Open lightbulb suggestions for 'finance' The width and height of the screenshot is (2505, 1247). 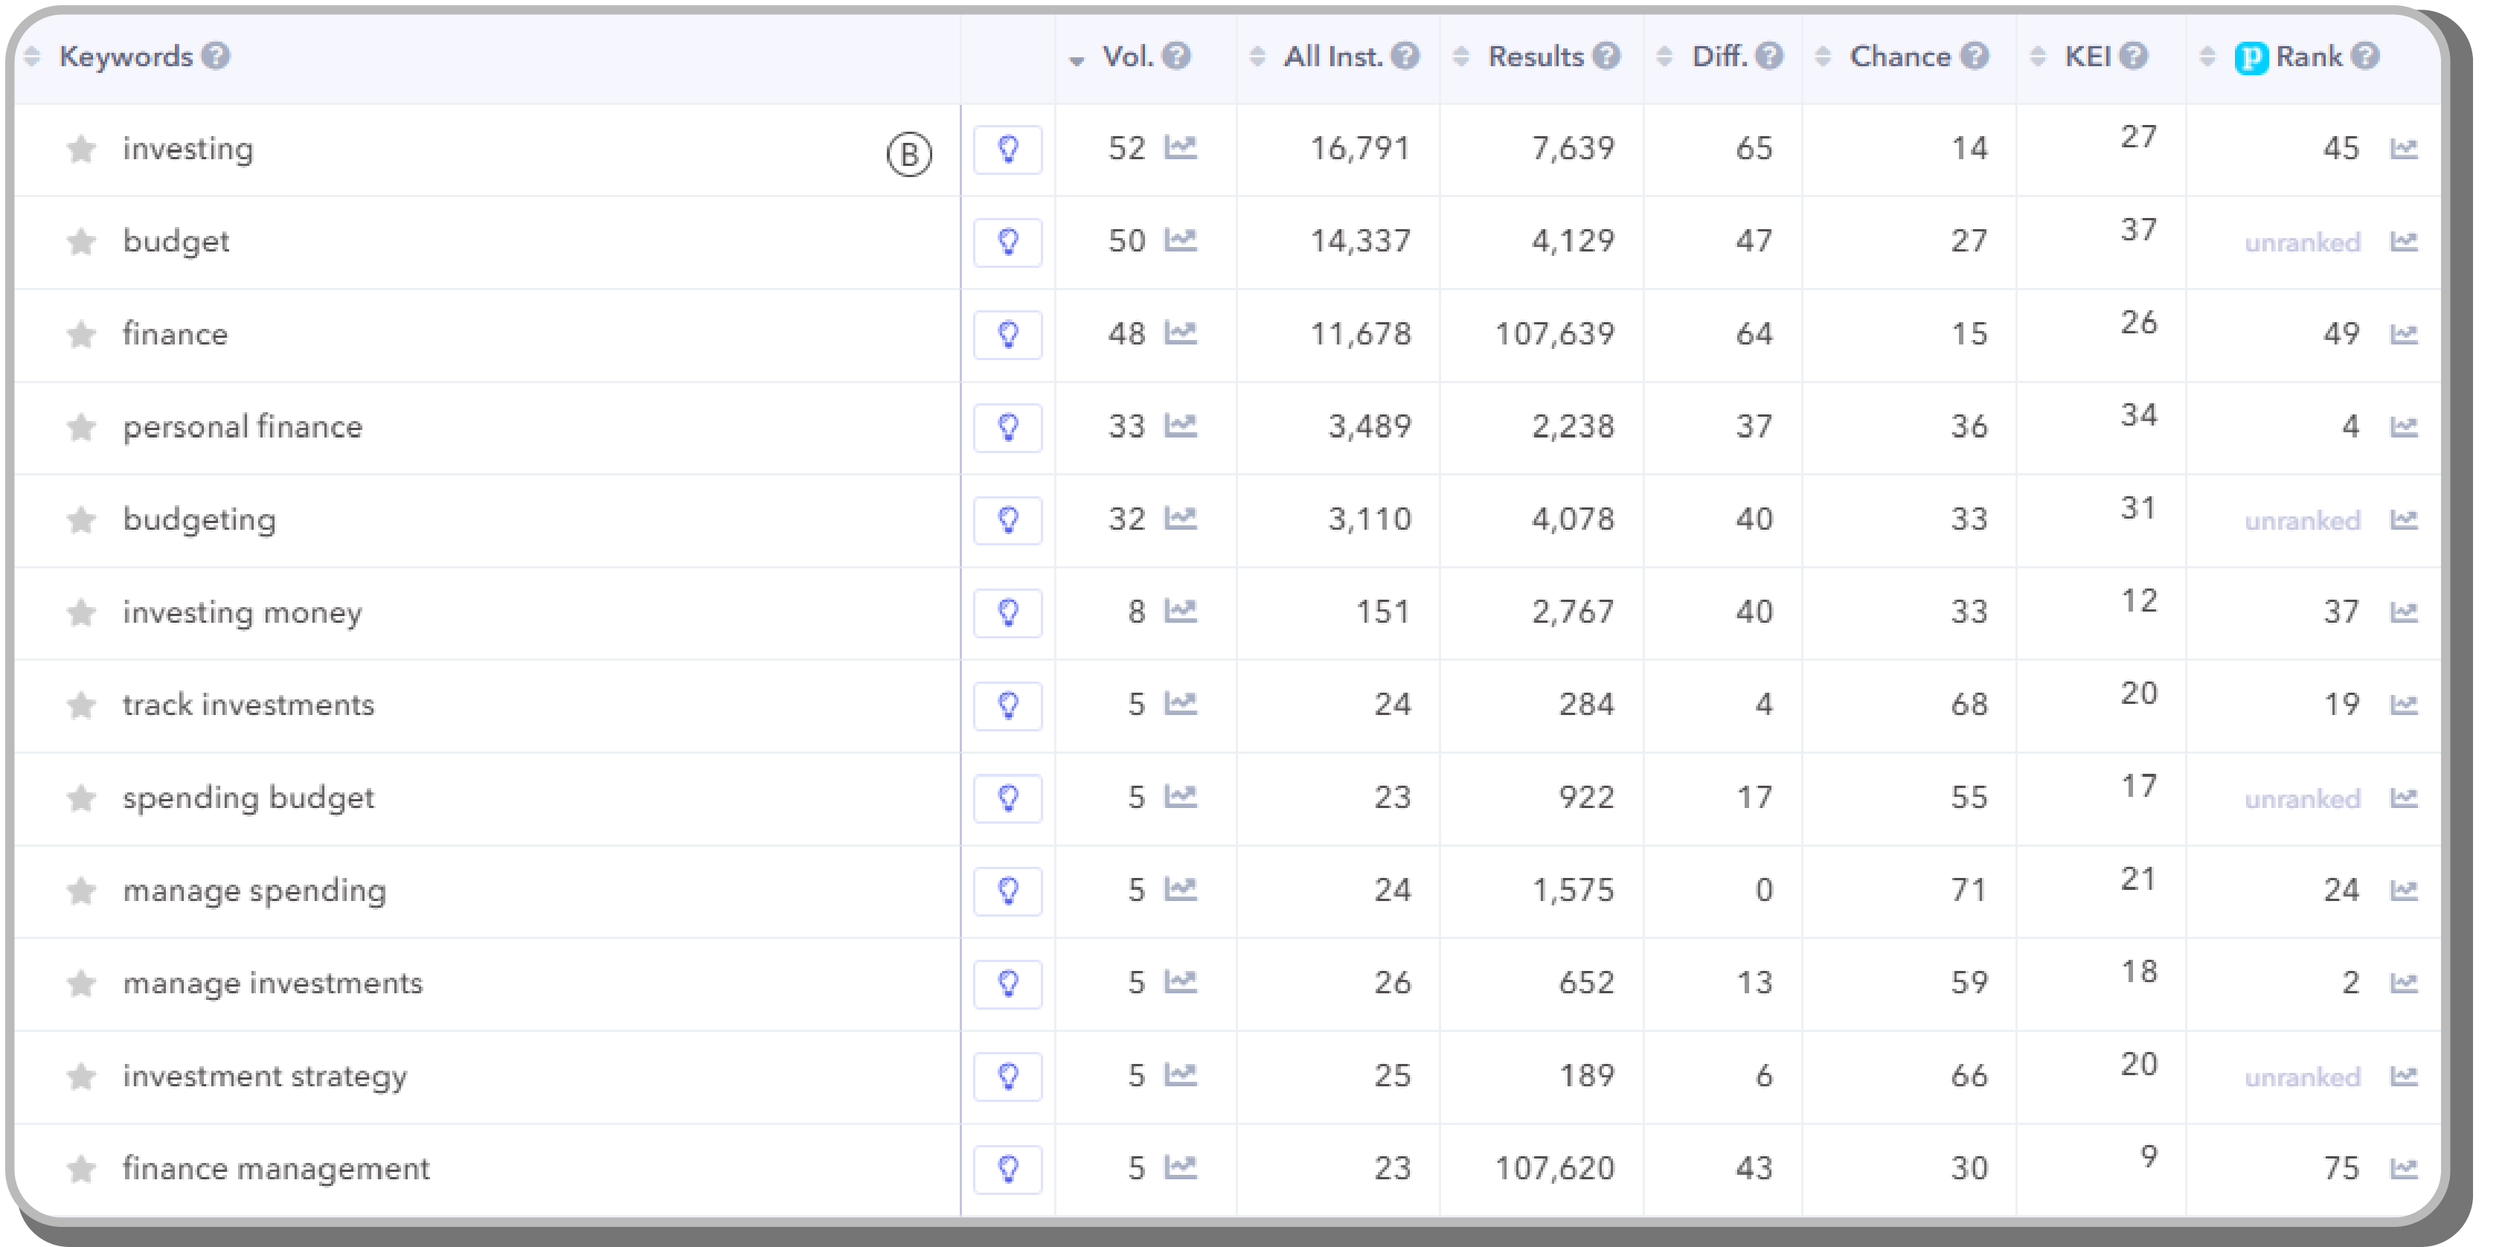point(1007,335)
